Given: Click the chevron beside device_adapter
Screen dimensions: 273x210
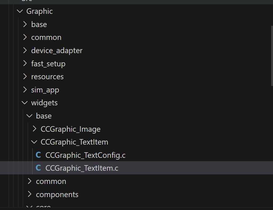Looking at the screenshot, I should pos(25,50).
